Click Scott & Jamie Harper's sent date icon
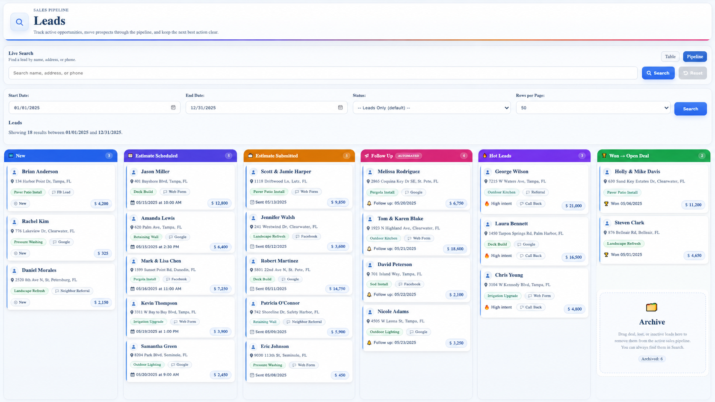This screenshot has width=715, height=402. pos(252,202)
